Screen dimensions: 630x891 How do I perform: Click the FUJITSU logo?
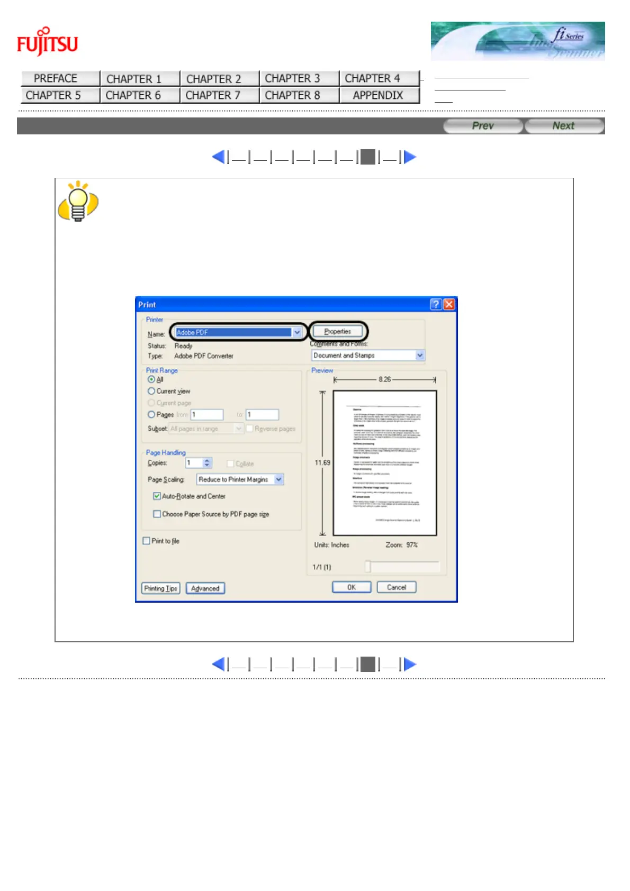[x=48, y=41]
